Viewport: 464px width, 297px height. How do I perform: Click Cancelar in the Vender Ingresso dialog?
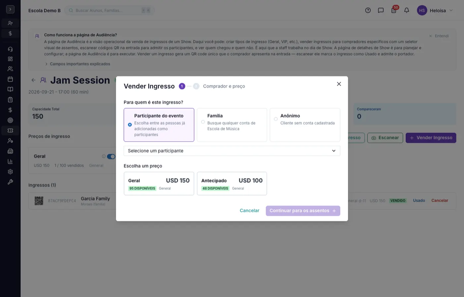pyautogui.click(x=250, y=211)
